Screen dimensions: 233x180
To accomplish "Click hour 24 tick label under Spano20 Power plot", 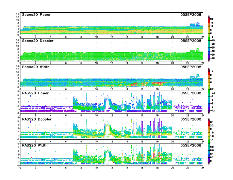I will (x=203, y=37).
